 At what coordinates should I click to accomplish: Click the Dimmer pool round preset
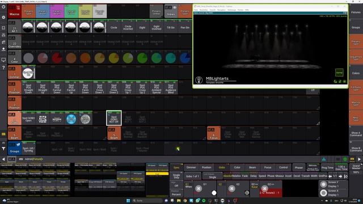(x=28, y=73)
